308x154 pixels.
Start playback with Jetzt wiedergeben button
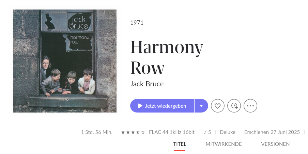point(162,106)
